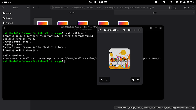The image size is (196, 110).
Task: Show next image in viewer
Action: pos(107,80)
